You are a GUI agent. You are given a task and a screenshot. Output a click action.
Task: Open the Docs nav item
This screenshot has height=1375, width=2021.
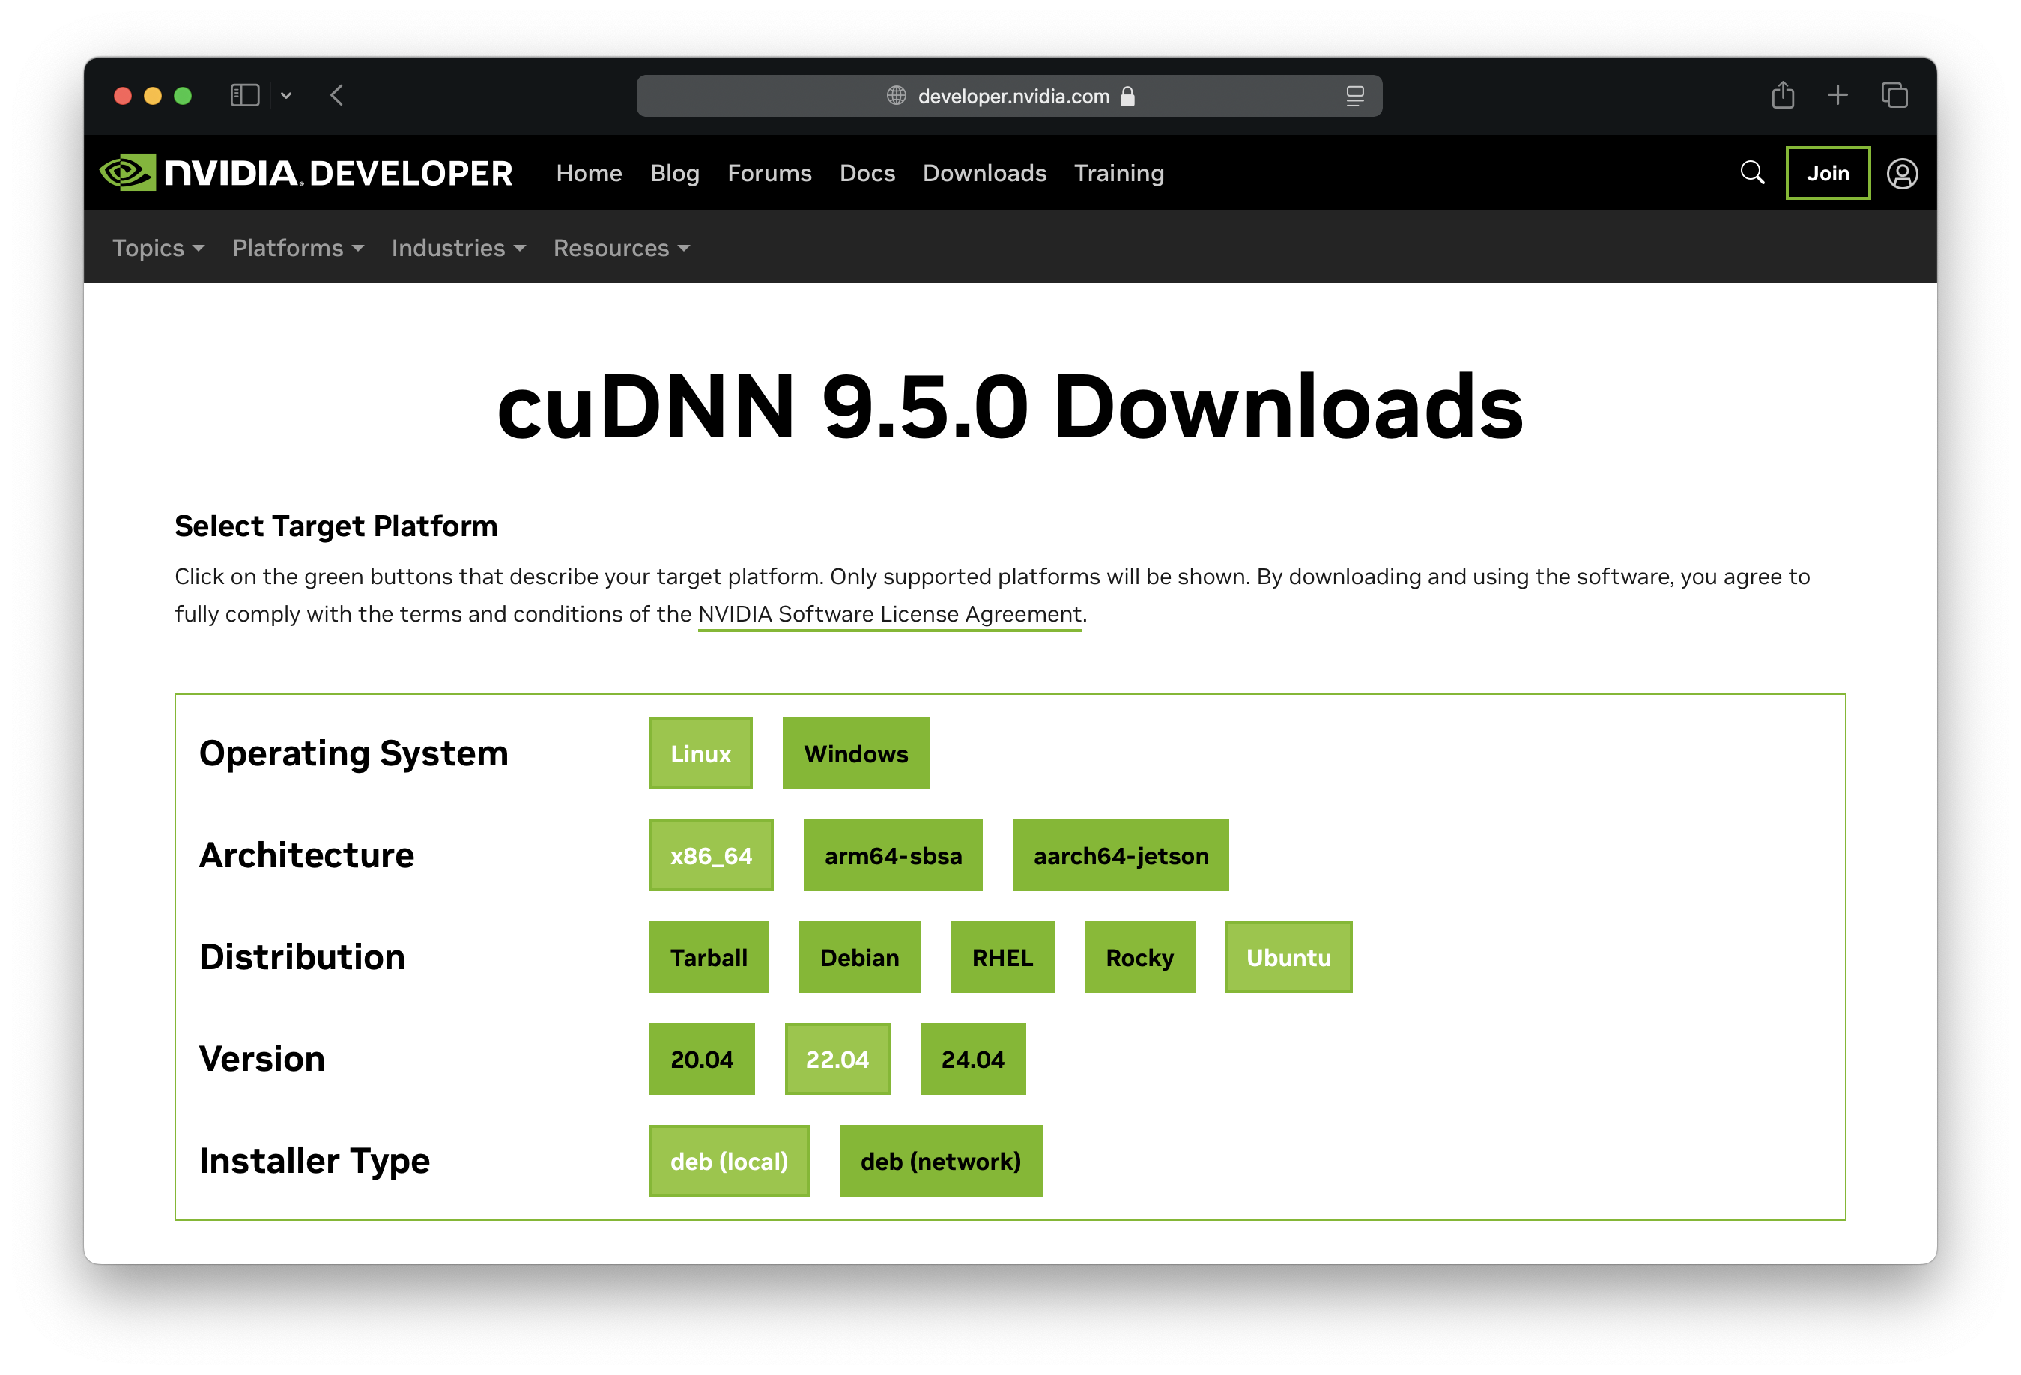tap(867, 173)
